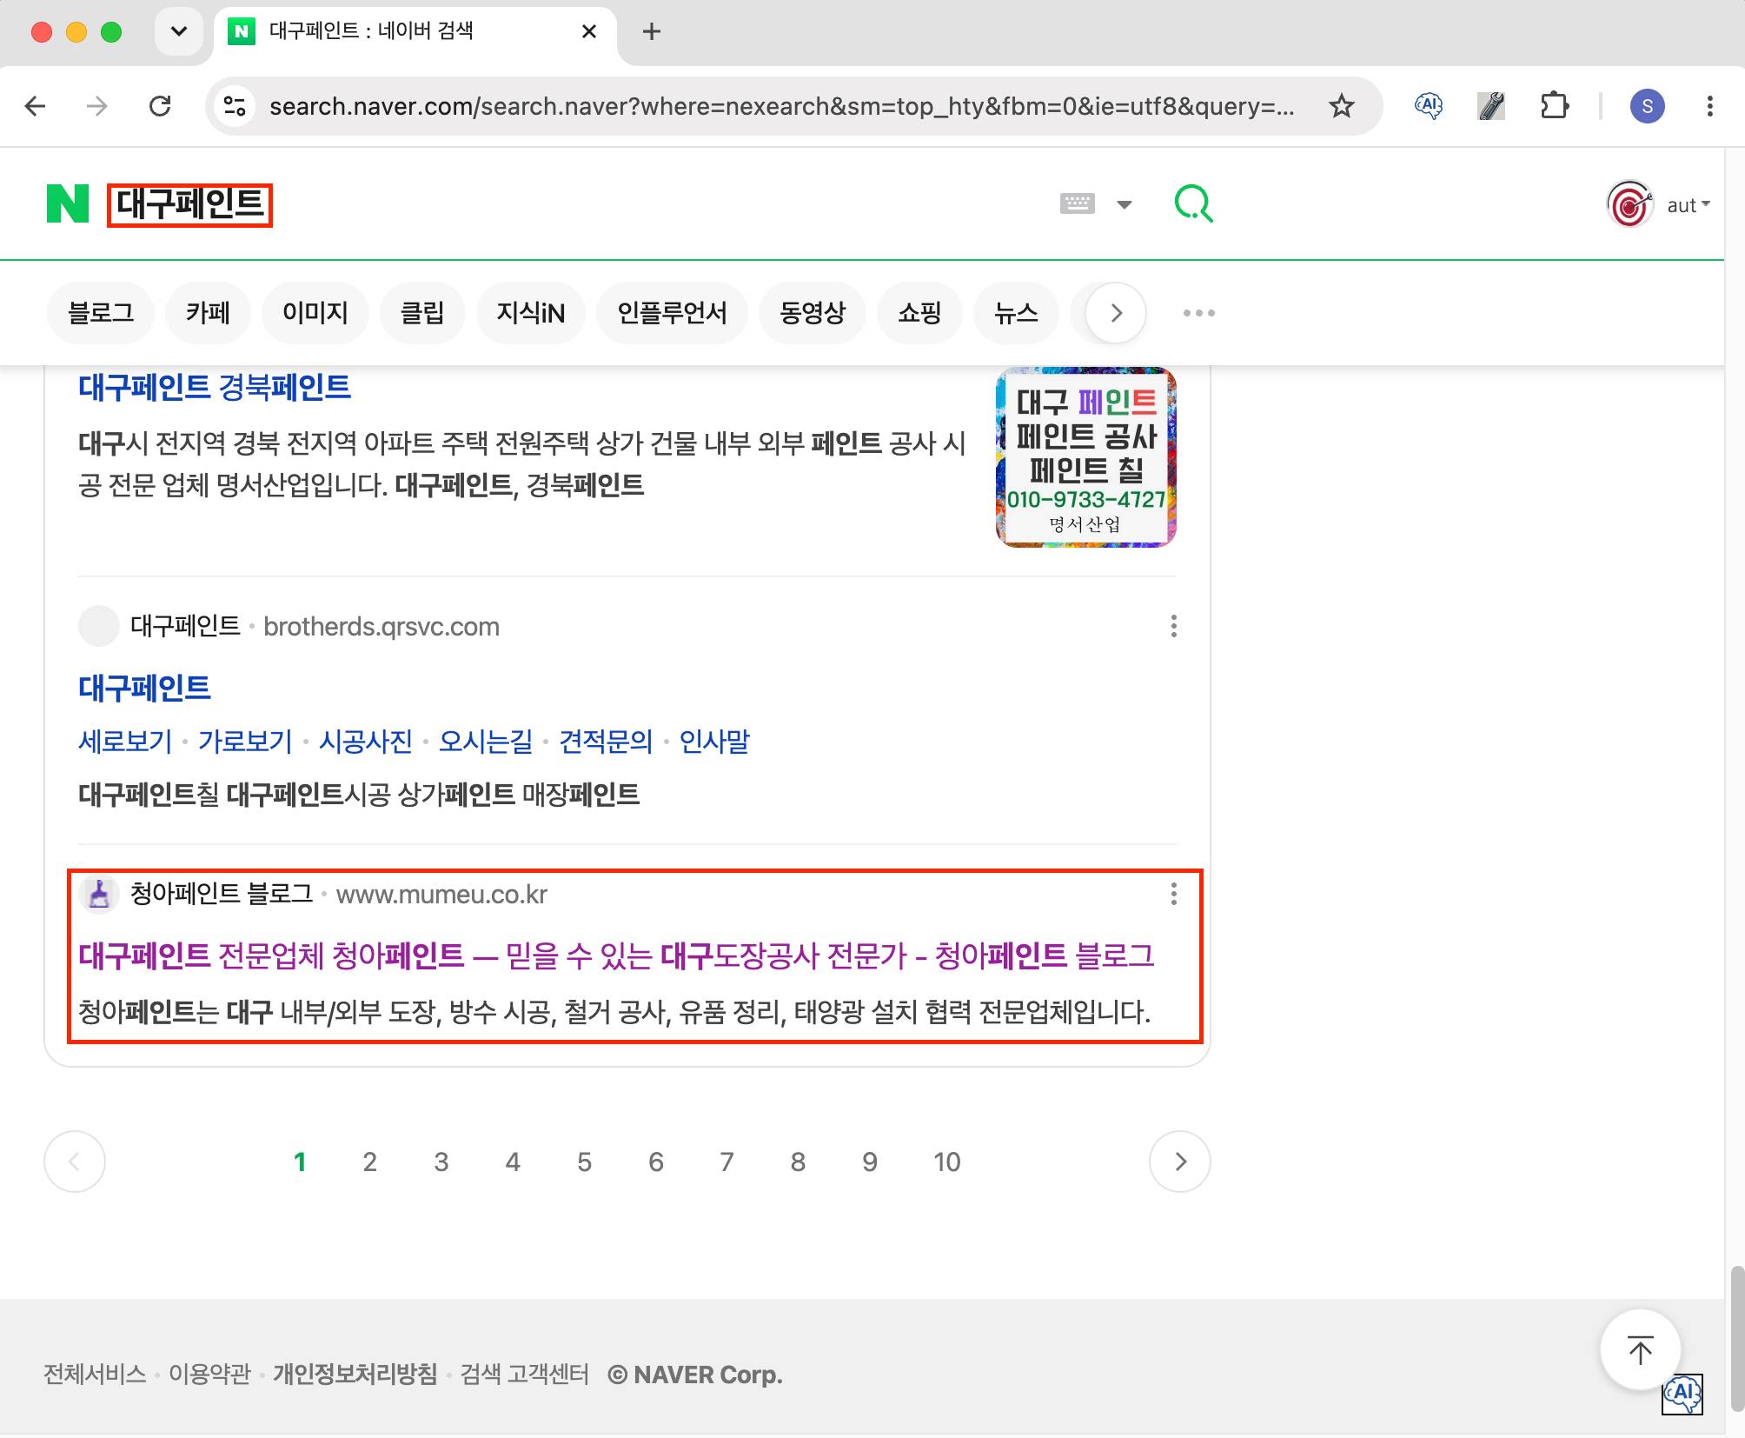Open the 인사말 sublink
Image resolution: width=1745 pixels, height=1438 pixels.
pos(714,741)
